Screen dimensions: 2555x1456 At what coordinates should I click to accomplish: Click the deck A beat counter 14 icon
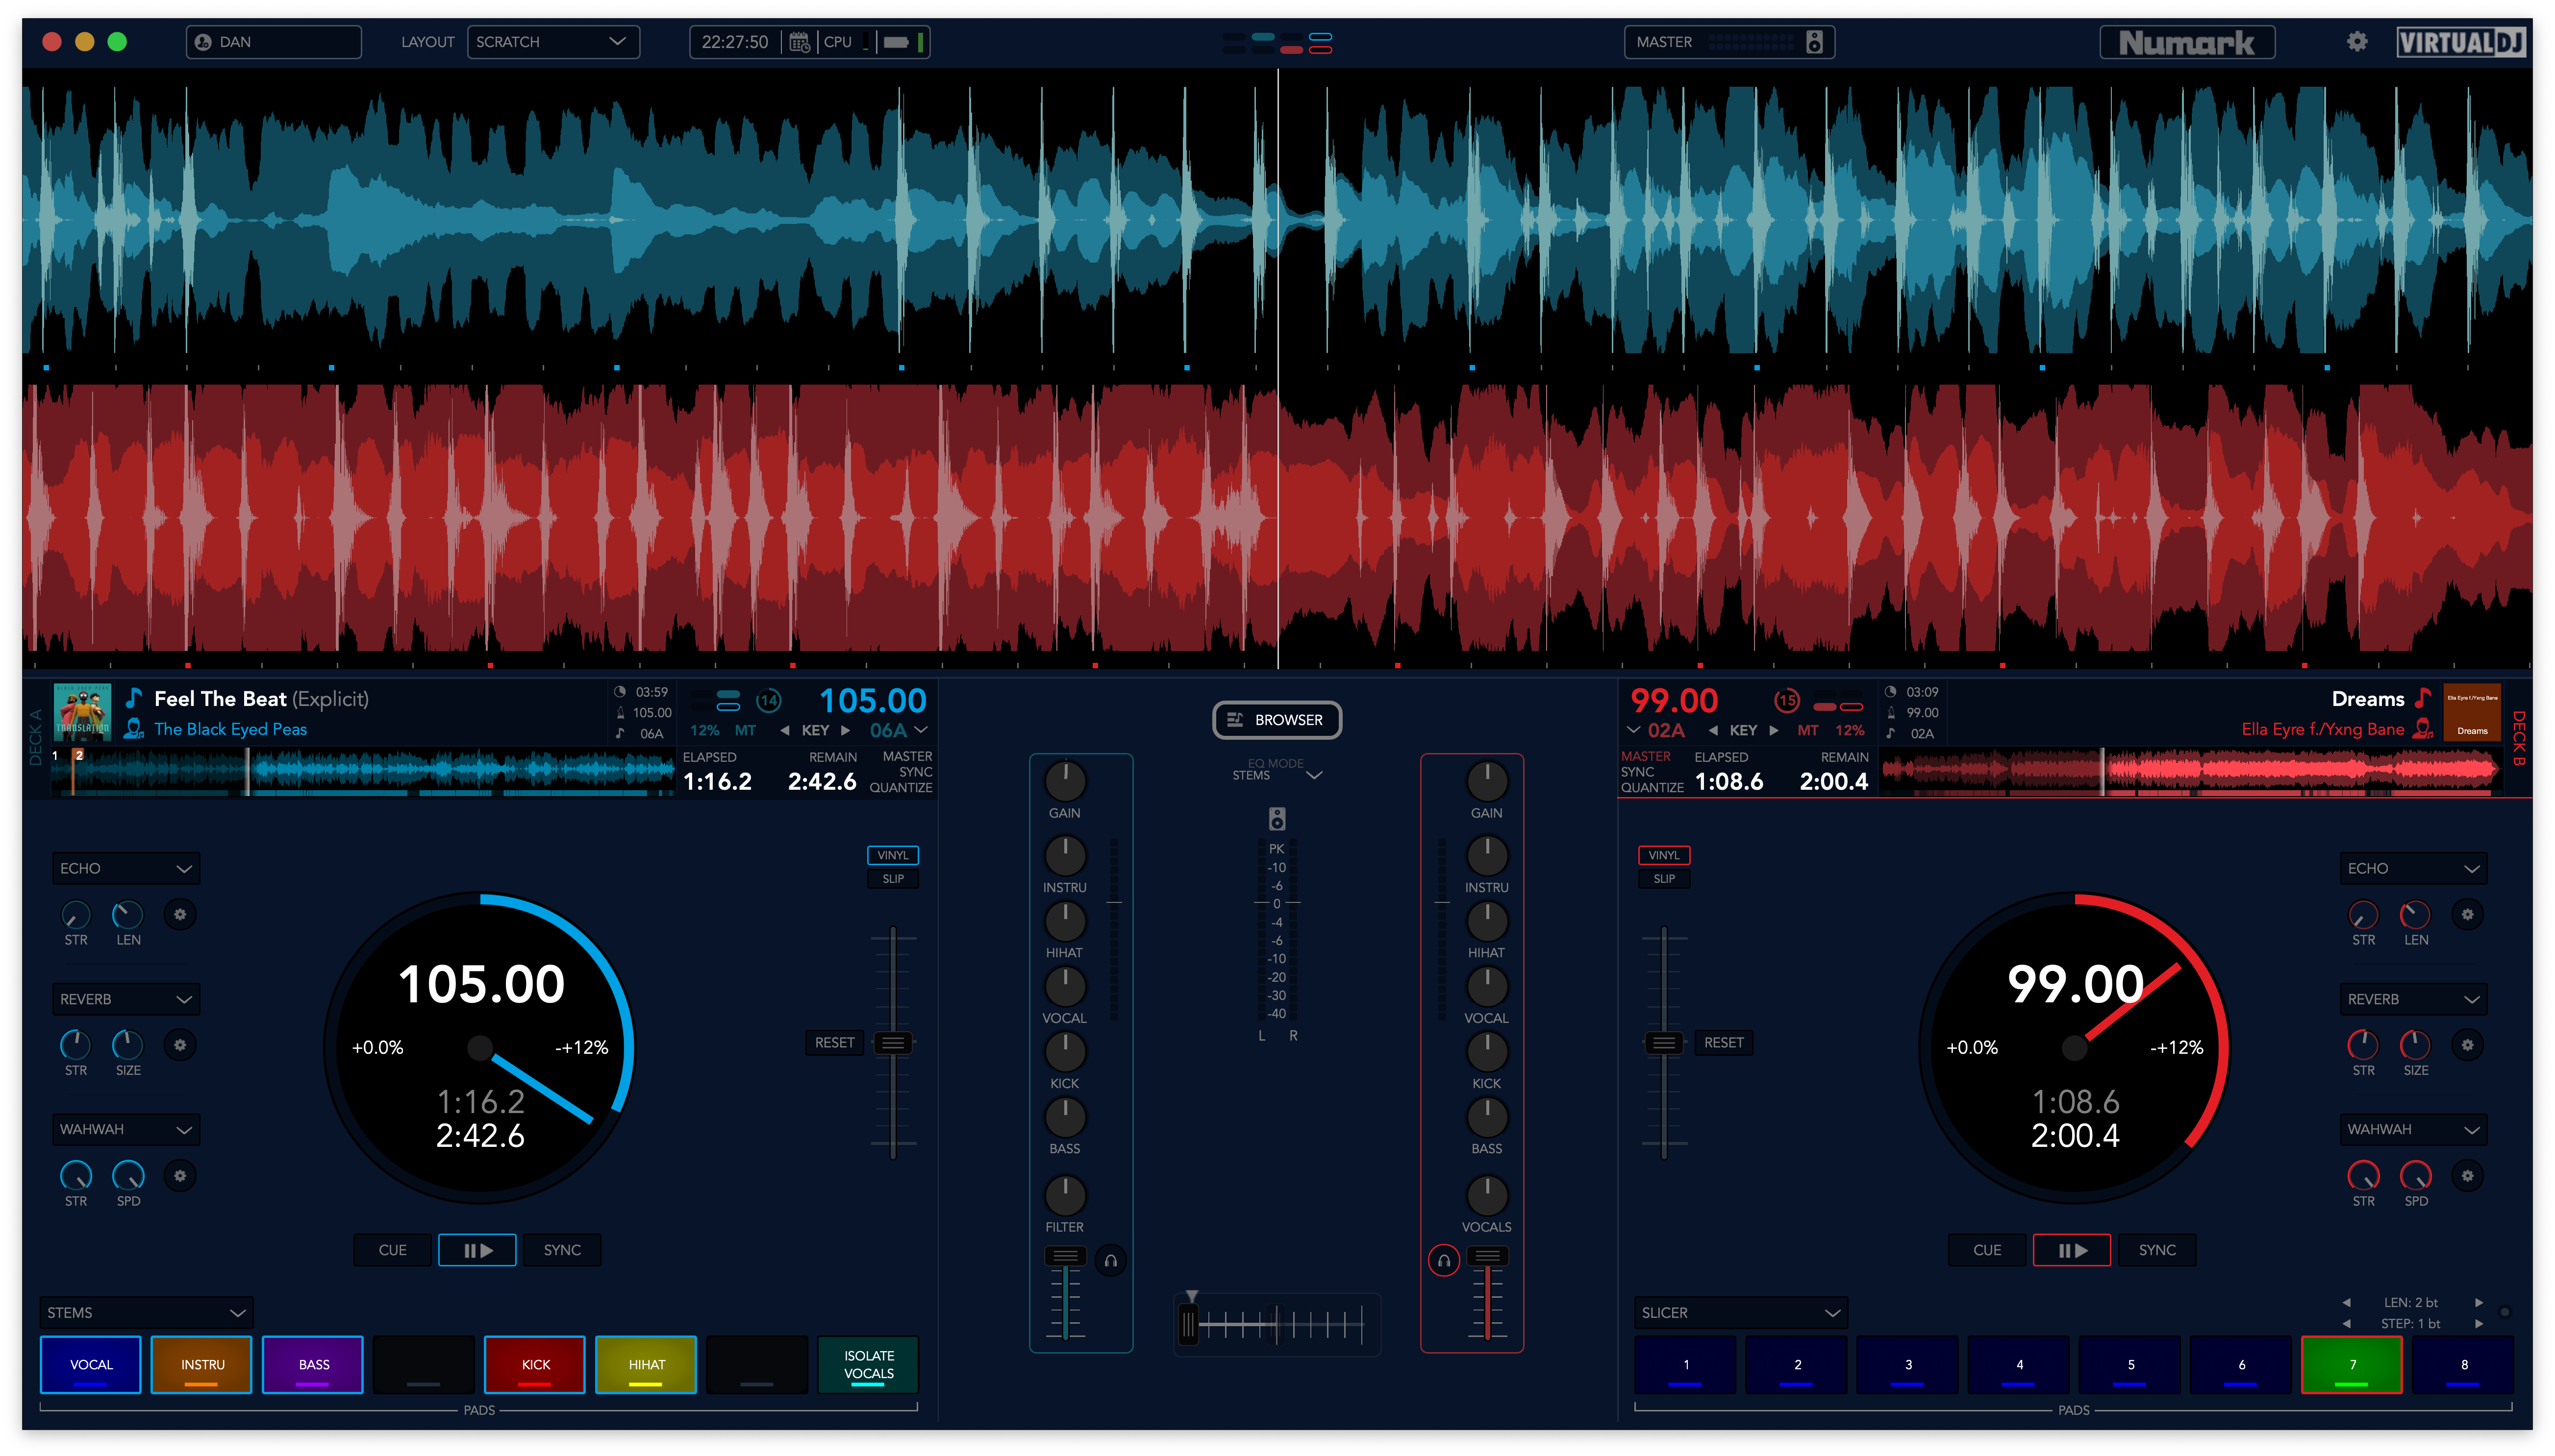coord(768,701)
